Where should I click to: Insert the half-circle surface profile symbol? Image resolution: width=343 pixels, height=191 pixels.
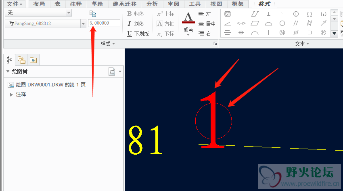coord(268,24)
